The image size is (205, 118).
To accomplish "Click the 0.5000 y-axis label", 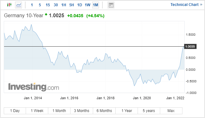I will (191, 58).
